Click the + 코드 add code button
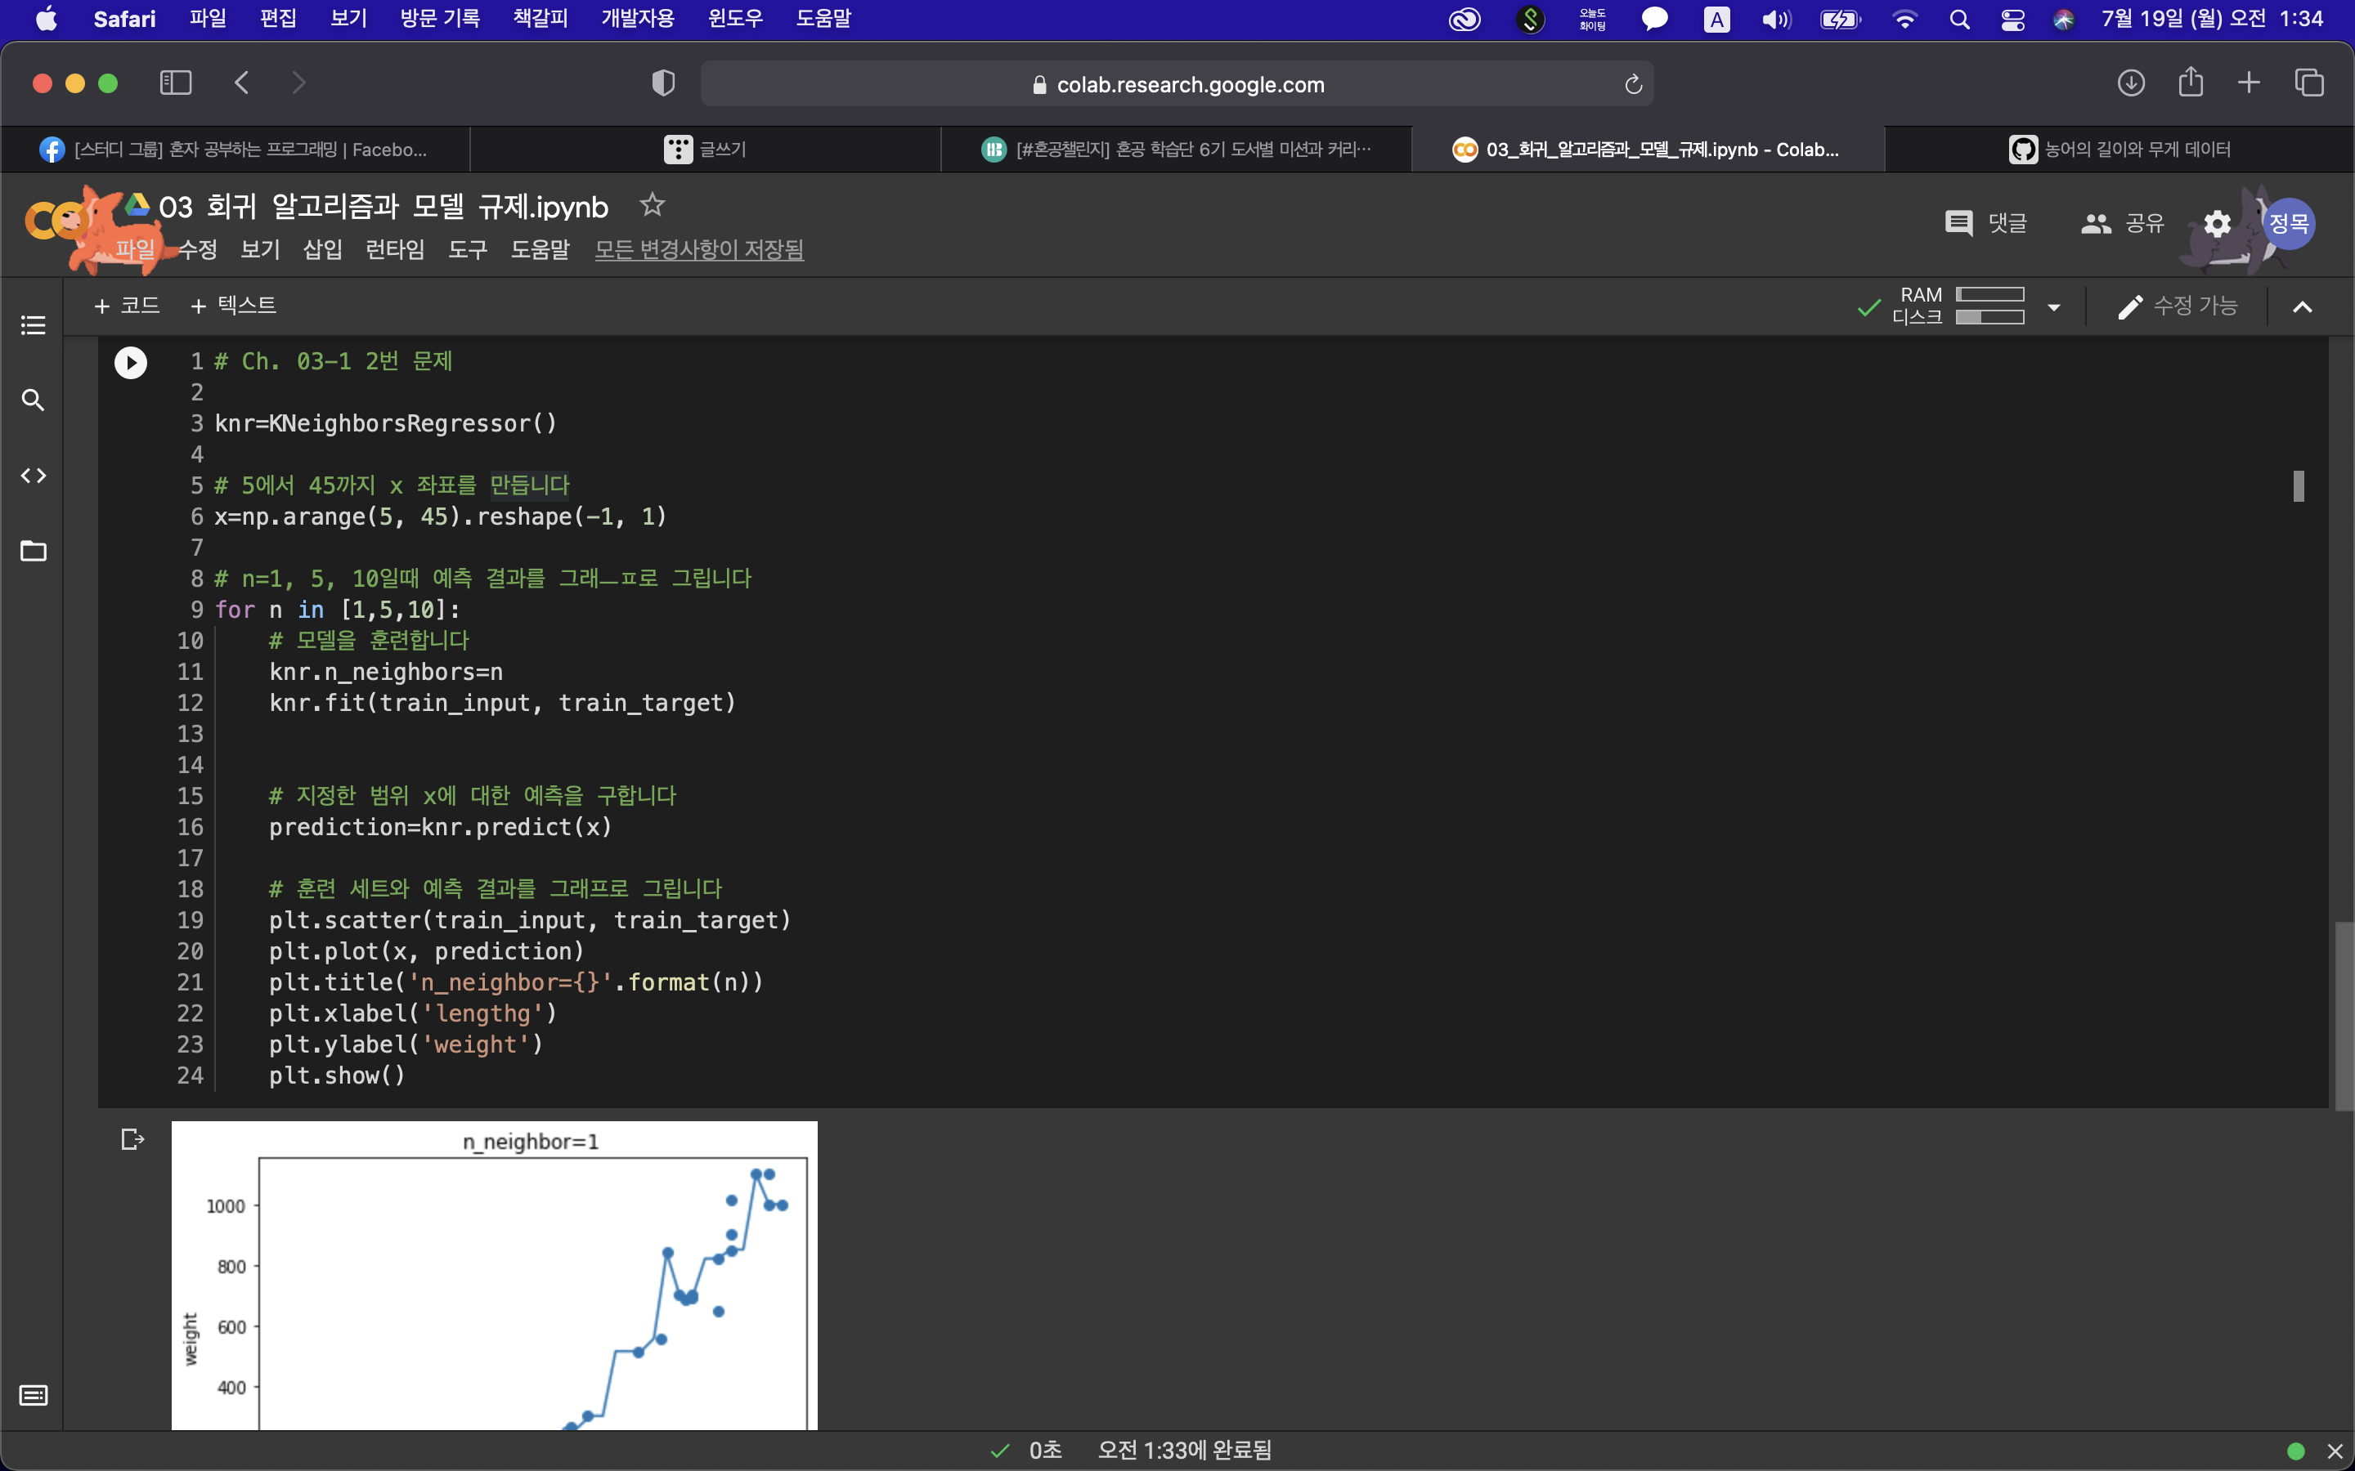2355x1471 pixels. (x=127, y=306)
